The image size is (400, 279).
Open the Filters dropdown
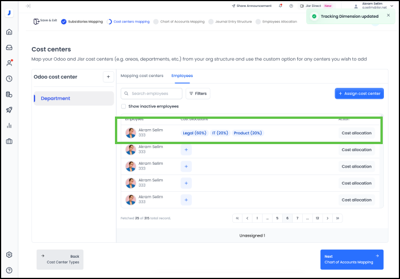[x=198, y=93]
